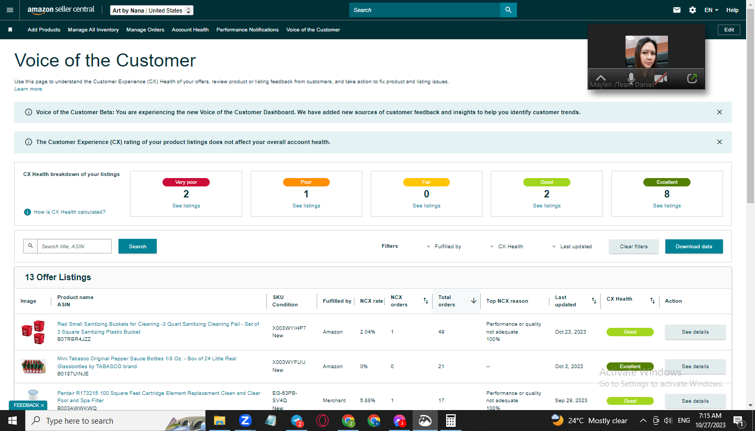Dismiss the Voice of the Customer Beta banner
The height and width of the screenshot is (431, 755).
719,112
